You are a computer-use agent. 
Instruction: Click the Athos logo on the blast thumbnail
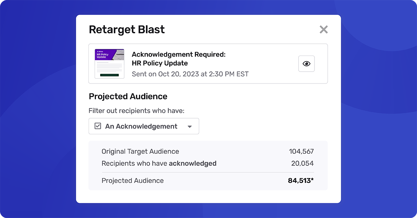pyautogui.click(x=100, y=51)
